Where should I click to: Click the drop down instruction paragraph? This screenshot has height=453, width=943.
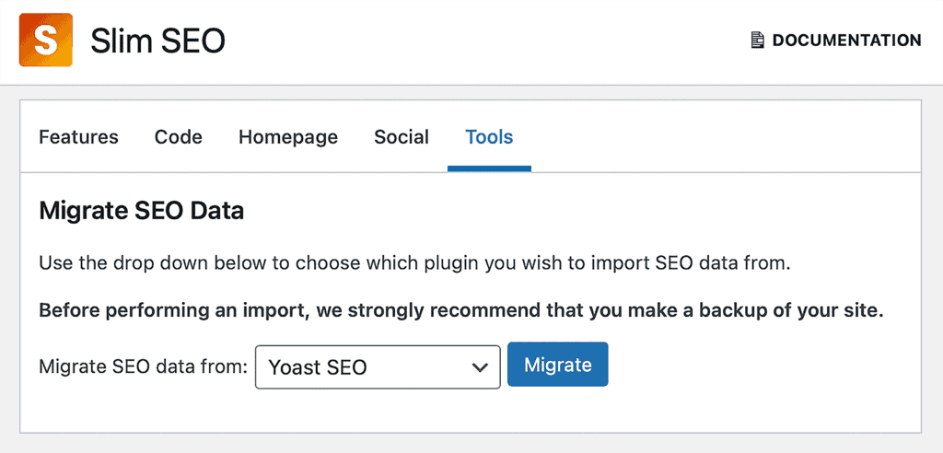(x=414, y=263)
